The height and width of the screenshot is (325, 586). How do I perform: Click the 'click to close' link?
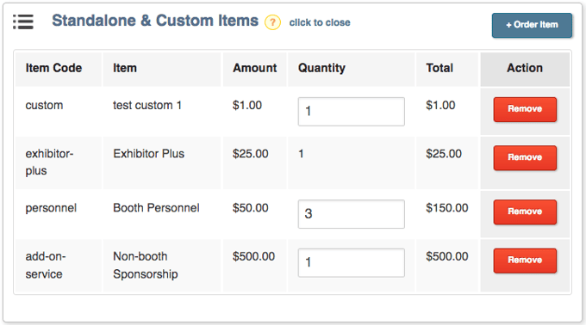click(x=320, y=22)
